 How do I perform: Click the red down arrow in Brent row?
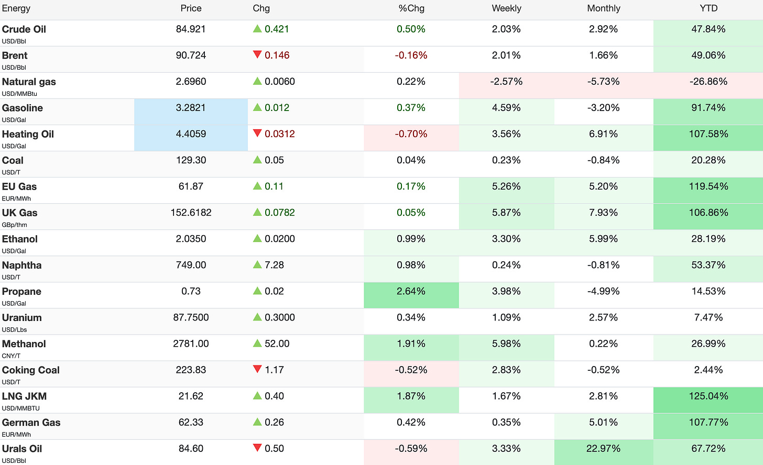pos(257,55)
